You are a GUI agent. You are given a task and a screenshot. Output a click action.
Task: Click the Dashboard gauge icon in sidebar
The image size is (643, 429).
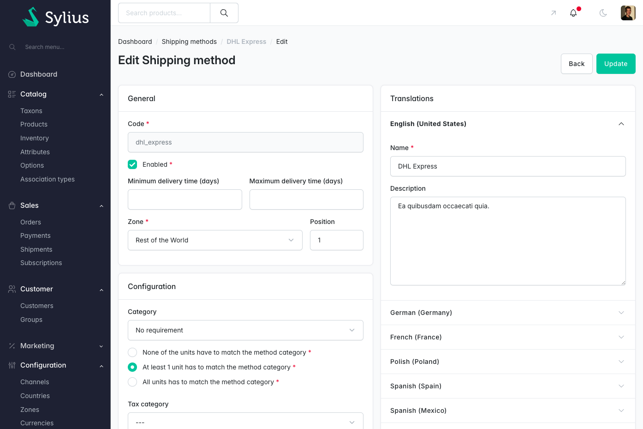click(x=12, y=74)
